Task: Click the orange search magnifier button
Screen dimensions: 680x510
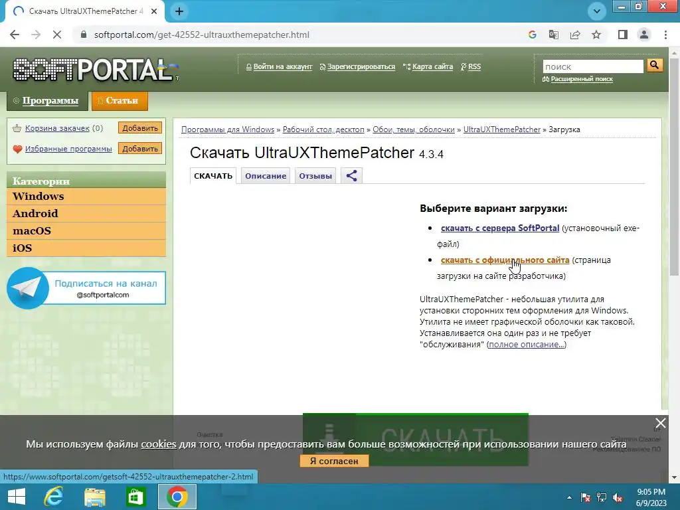Action: pyautogui.click(x=654, y=66)
